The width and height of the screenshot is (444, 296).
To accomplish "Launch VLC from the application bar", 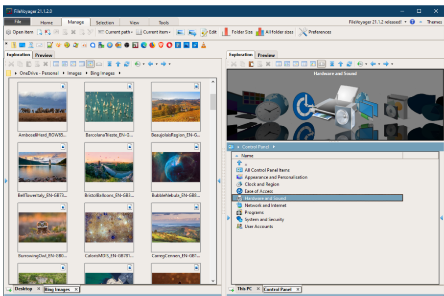I will (203, 45).
